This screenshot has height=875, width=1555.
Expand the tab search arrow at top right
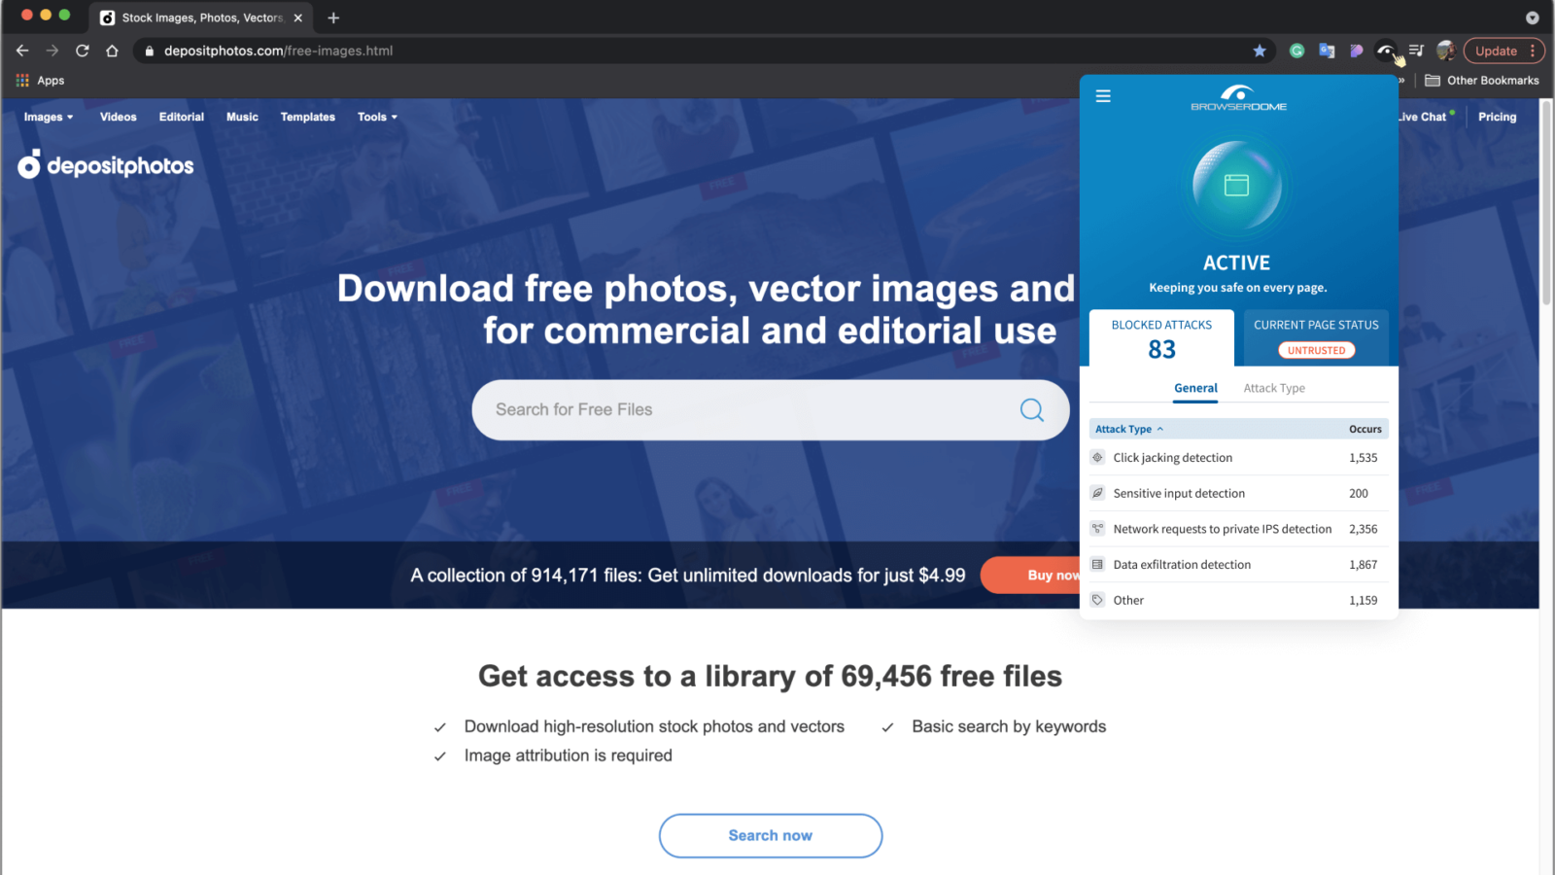tap(1532, 17)
